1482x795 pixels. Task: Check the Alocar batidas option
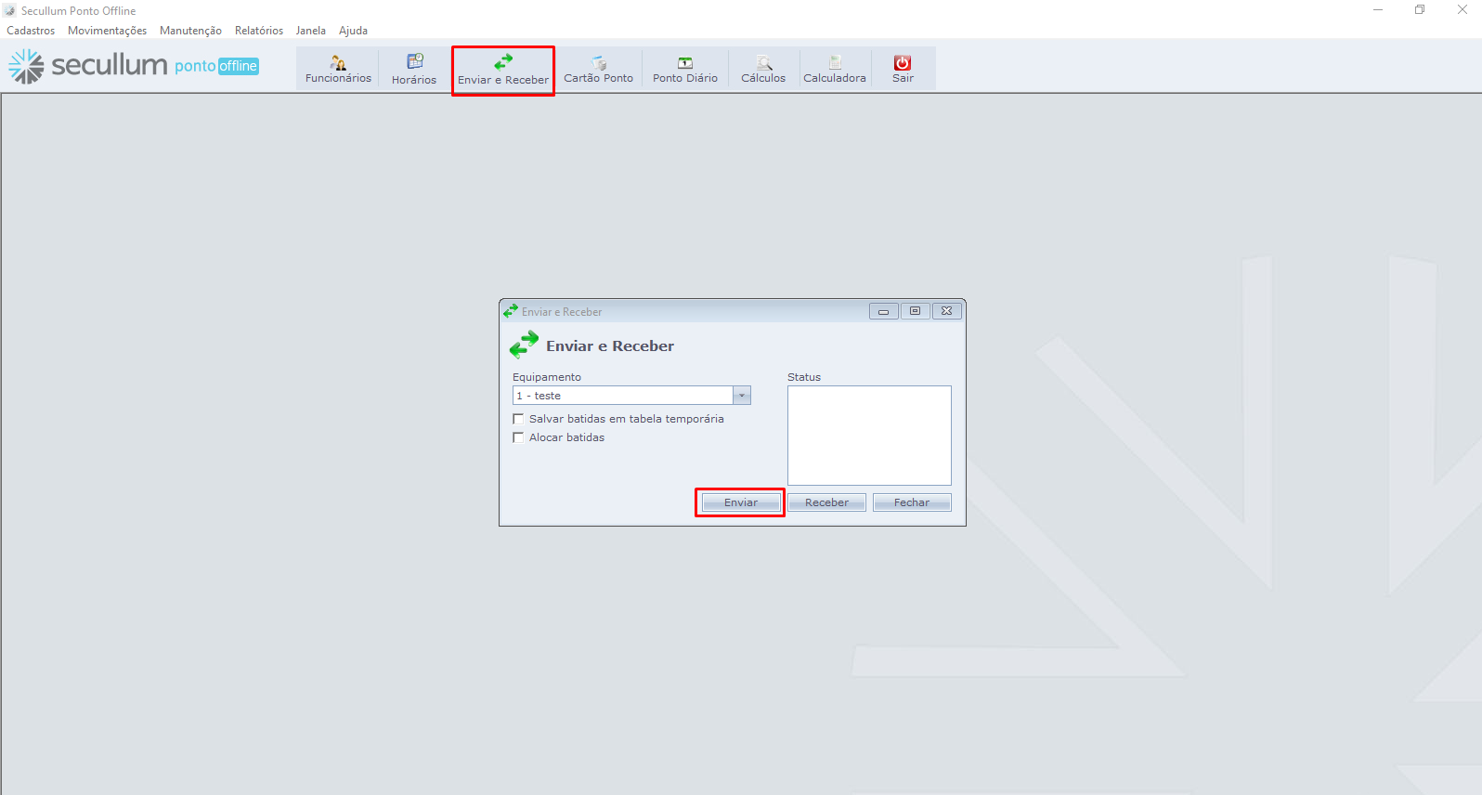pyautogui.click(x=519, y=437)
